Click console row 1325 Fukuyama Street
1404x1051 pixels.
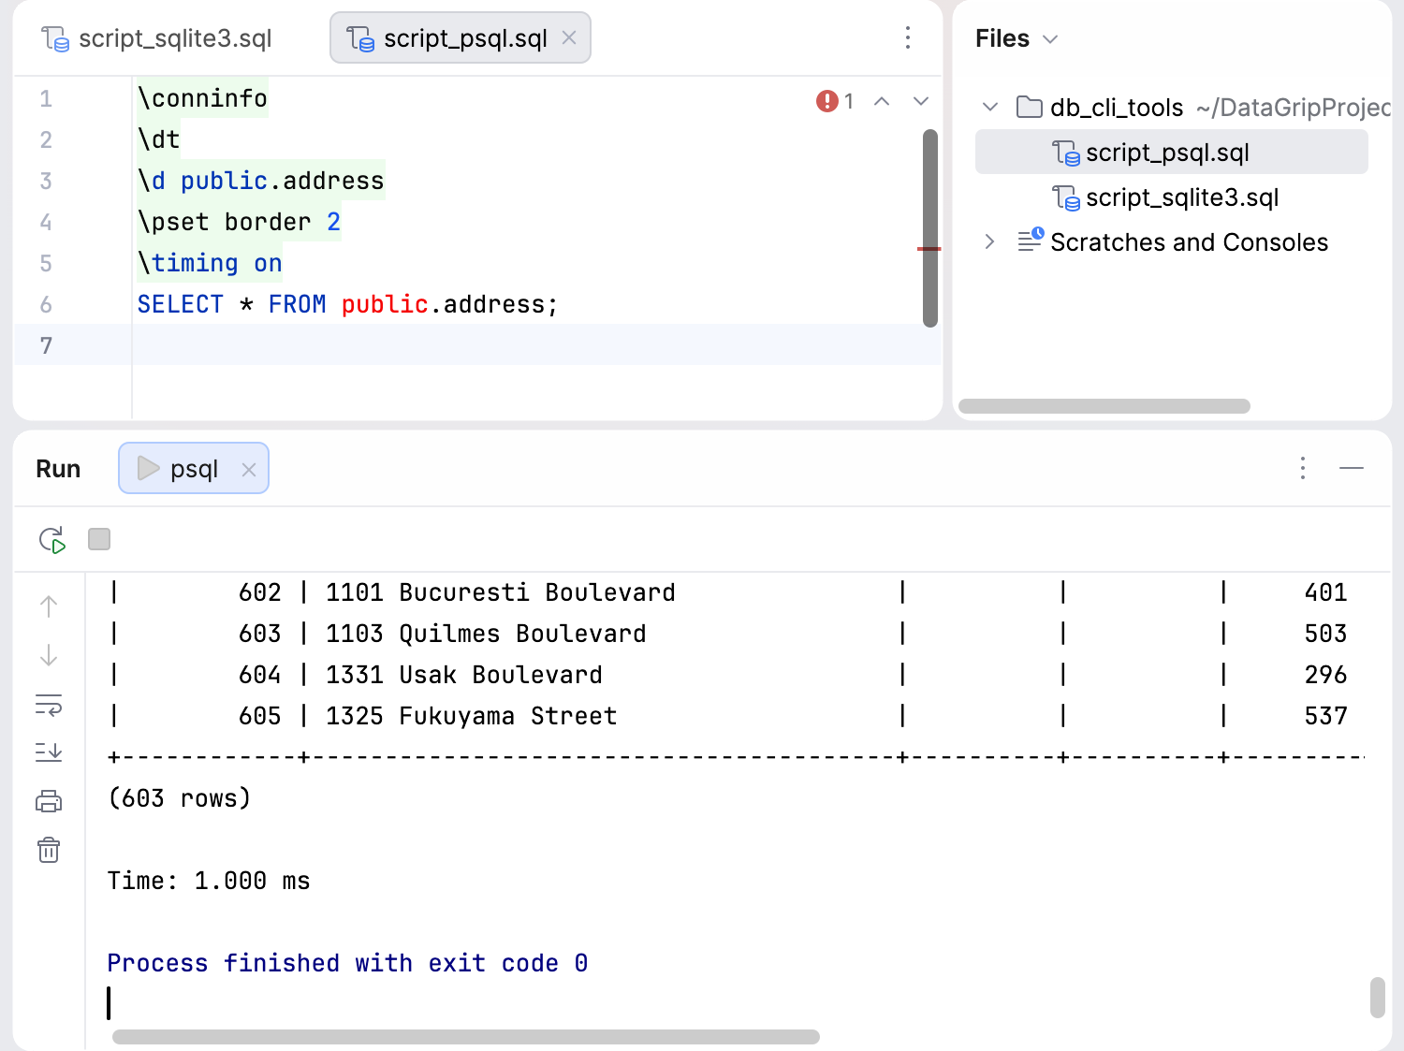tap(472, 716)
